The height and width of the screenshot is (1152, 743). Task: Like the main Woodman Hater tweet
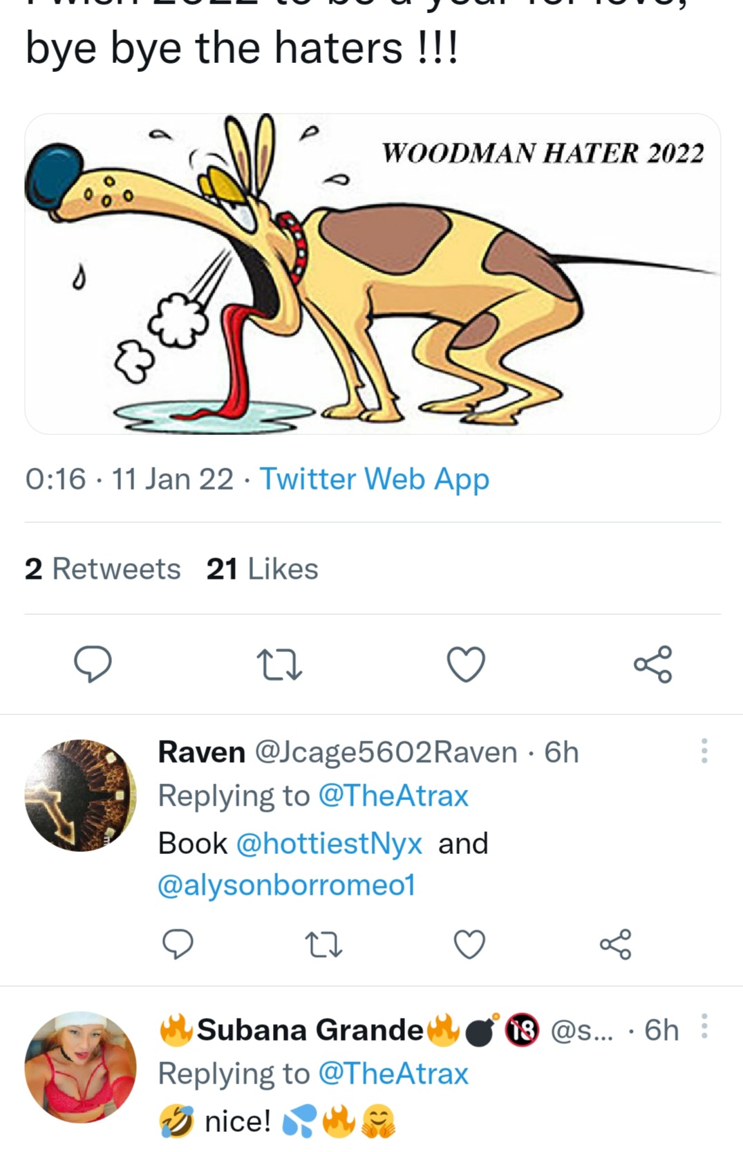466,665
